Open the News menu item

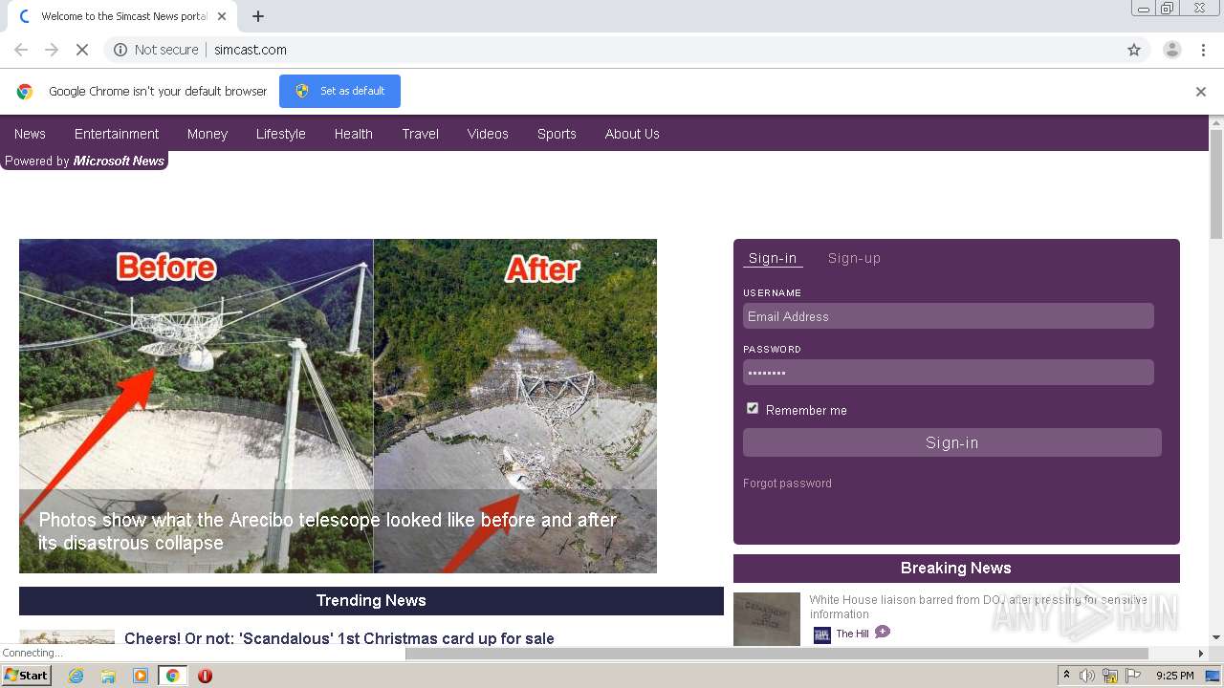click(30, 134)
